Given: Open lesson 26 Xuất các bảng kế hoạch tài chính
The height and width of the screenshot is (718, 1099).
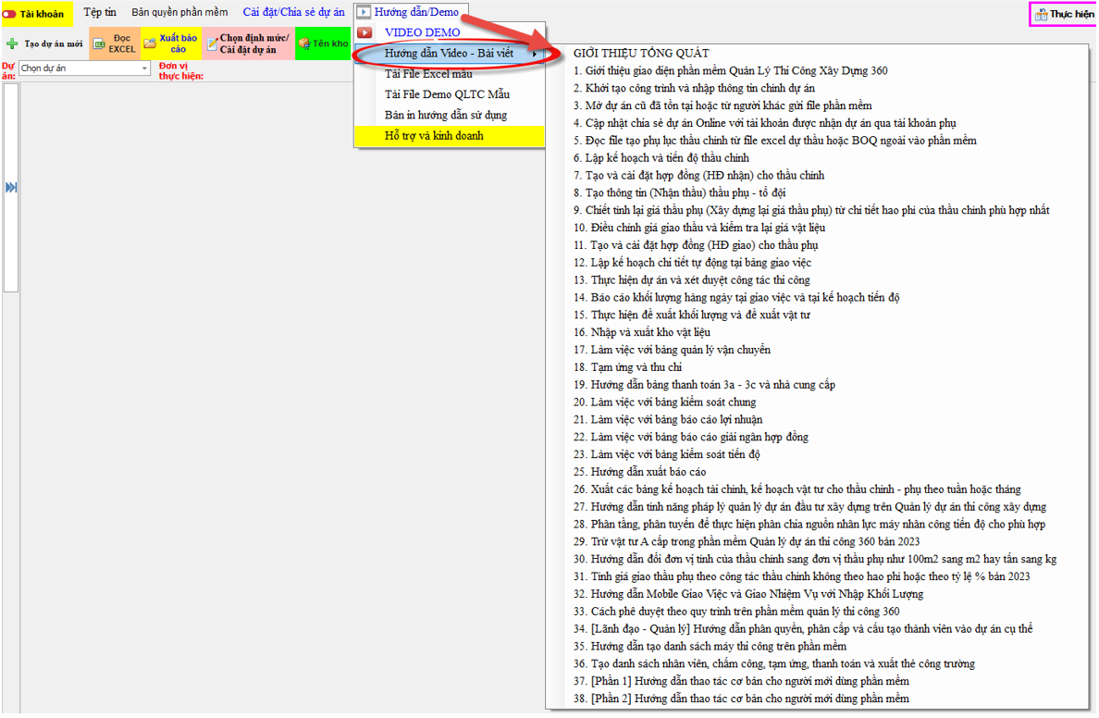Looking at the screenshot, I should pos(796,489).
